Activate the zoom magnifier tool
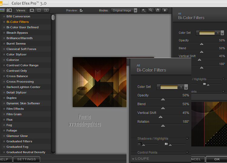The width and height of the screenshot is (227, 163). (x=151, y=10)
